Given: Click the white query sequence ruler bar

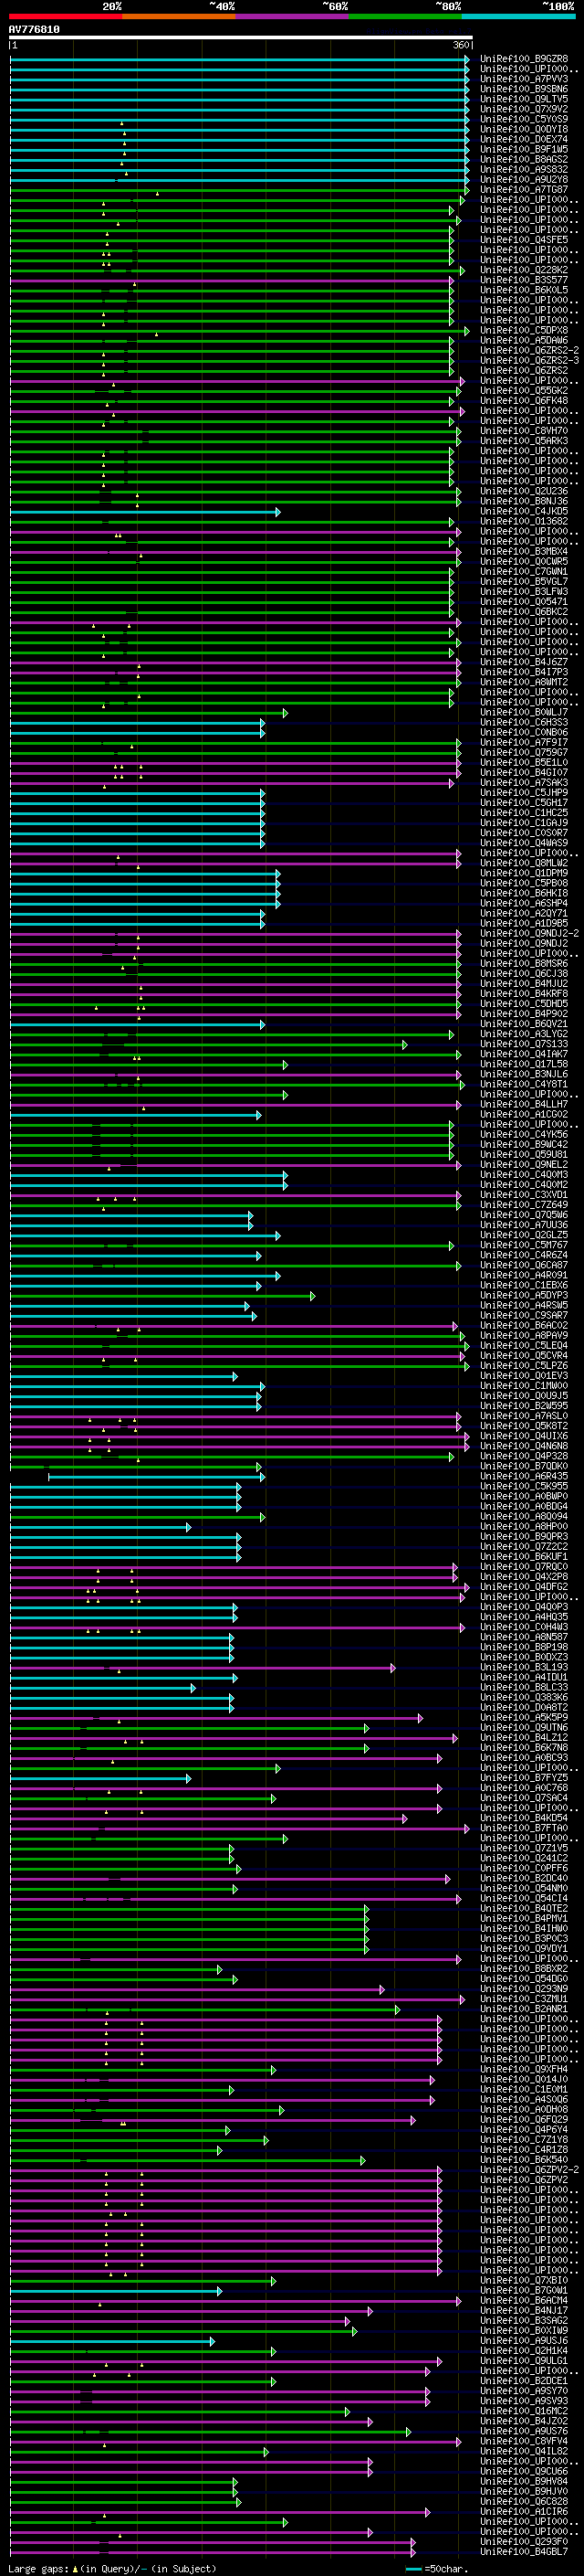Looking at the screenshot, I should [x=241, y=38].
